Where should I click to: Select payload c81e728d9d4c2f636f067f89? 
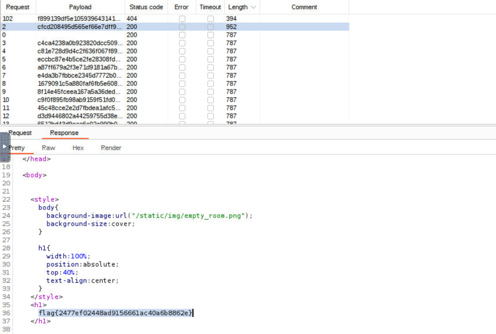[x=80, y=51]
